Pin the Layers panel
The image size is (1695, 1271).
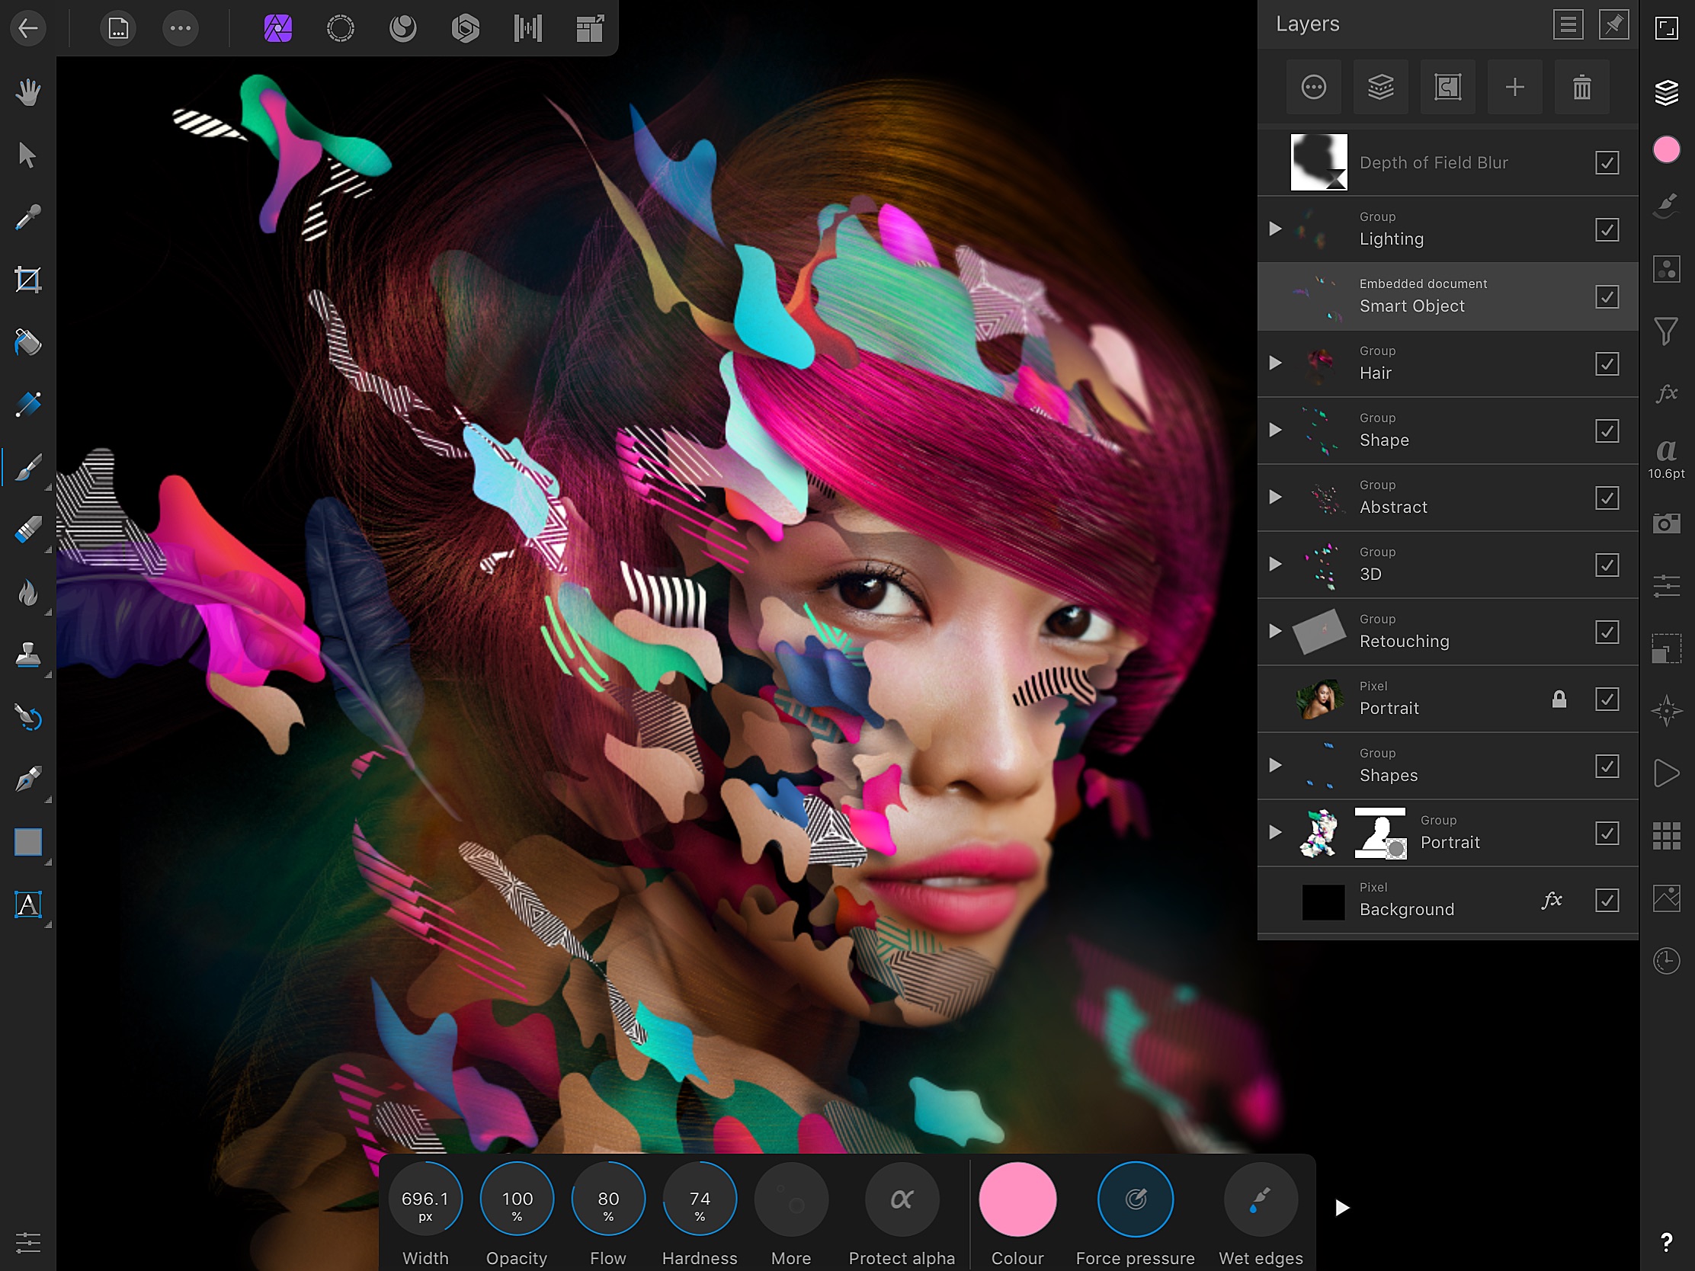[x=1613, y=25]
